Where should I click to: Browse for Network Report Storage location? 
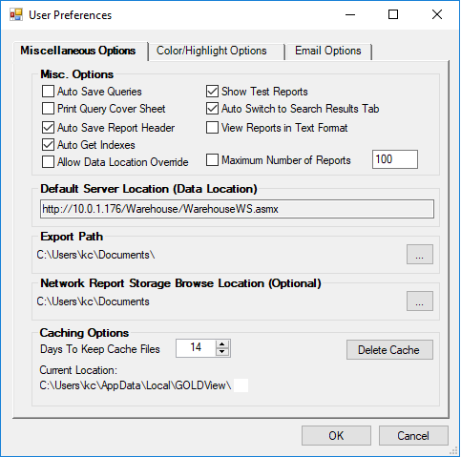pyautogui.click(x=420, y=301)
